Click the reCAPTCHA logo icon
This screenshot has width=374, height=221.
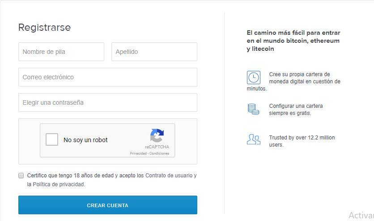pyautogui.click(x=157, y=135)
